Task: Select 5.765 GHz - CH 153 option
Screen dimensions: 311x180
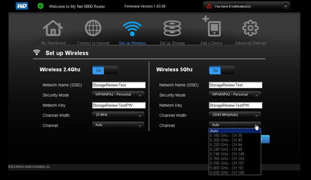Action: point(235,158)
